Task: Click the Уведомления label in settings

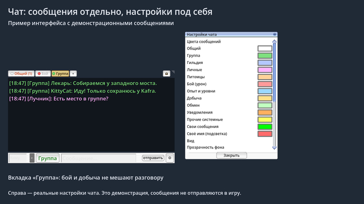Action: click(x=200, y=112)
